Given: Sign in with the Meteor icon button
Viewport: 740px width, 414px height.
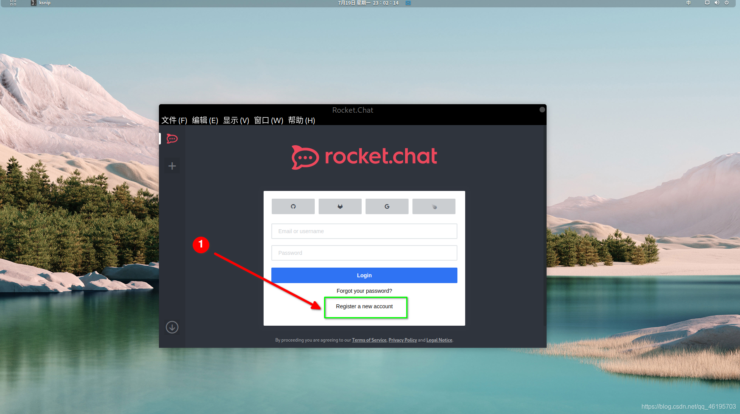Looking at the screenshot, I should pyautogui.click(x=434, y=206).
